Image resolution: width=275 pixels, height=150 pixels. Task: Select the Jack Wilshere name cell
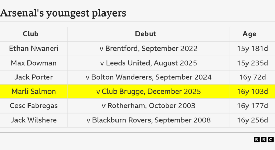click(x=34, y=120)
